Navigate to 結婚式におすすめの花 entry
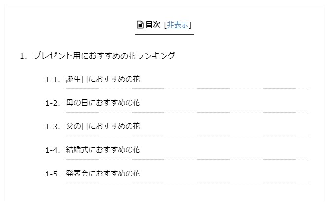329x205 pixels. pos(103,150)
